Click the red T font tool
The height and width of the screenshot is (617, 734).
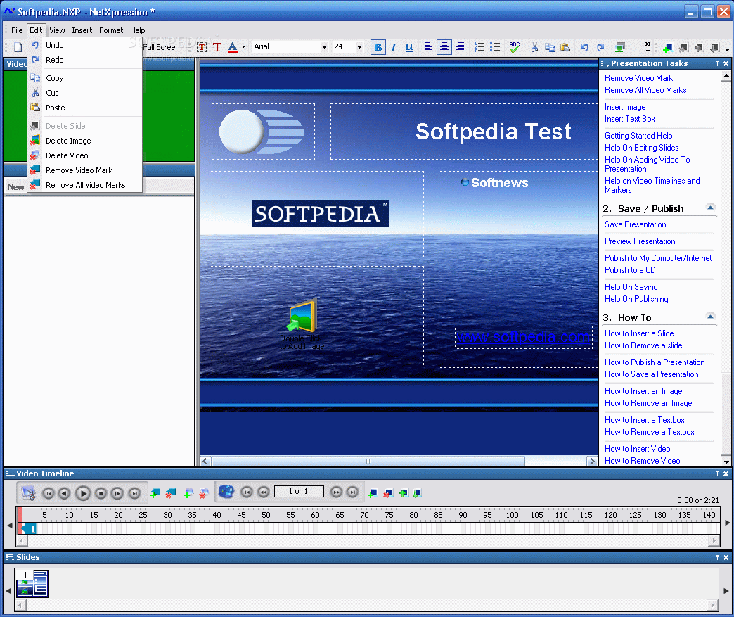(217, 47)
